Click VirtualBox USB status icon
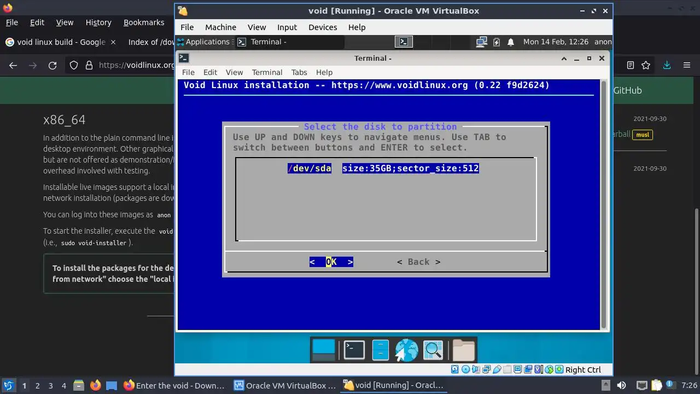Screen dimensions: 700x394 coord(497,370)
